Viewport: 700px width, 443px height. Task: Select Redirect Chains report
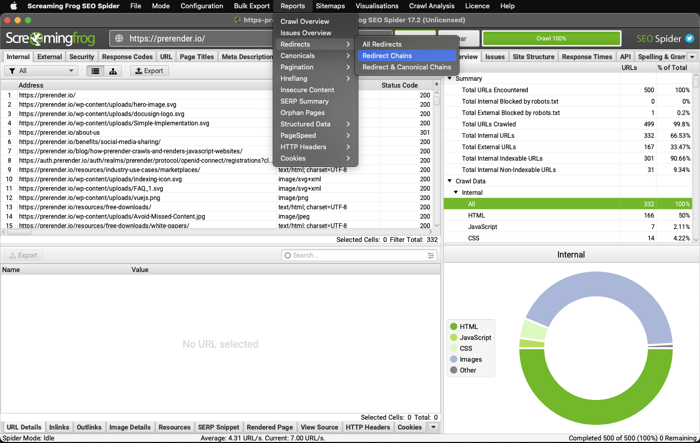(407, 56)
